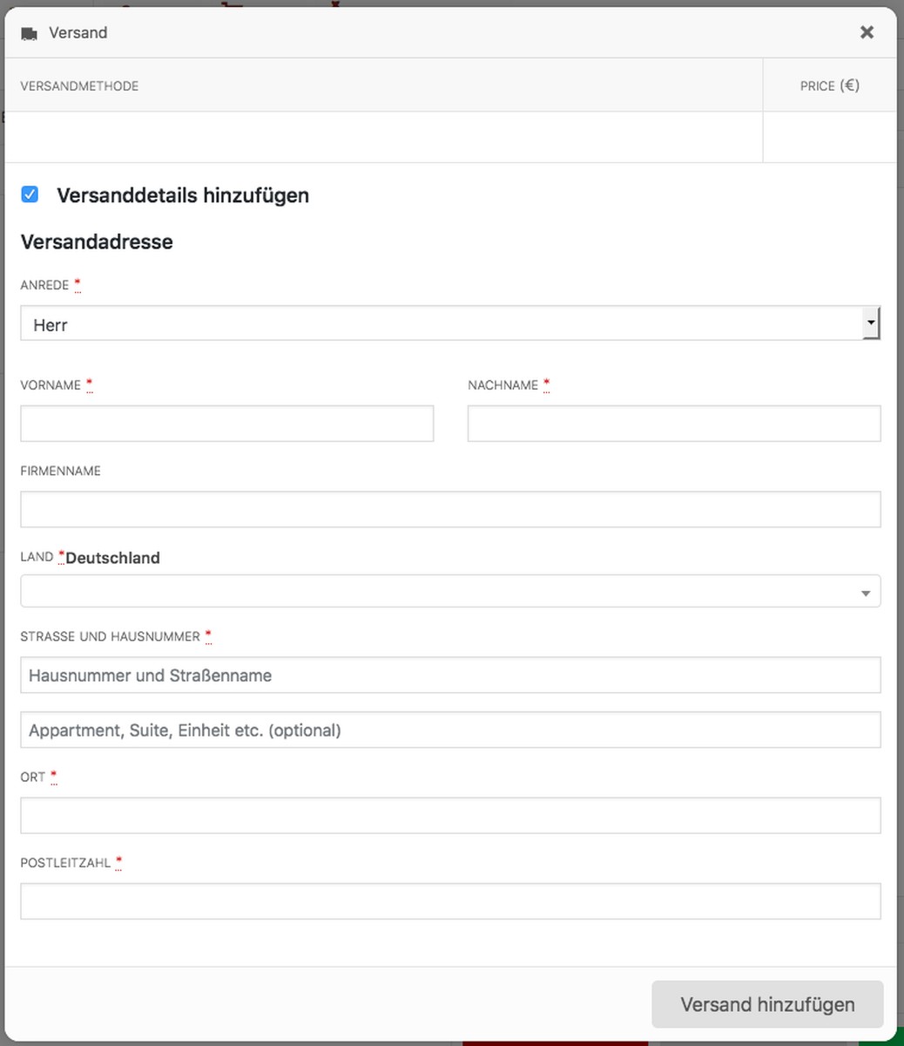
Task: Click the empty price cell in table
Action: pyautogui.click(x=829, y=137)
